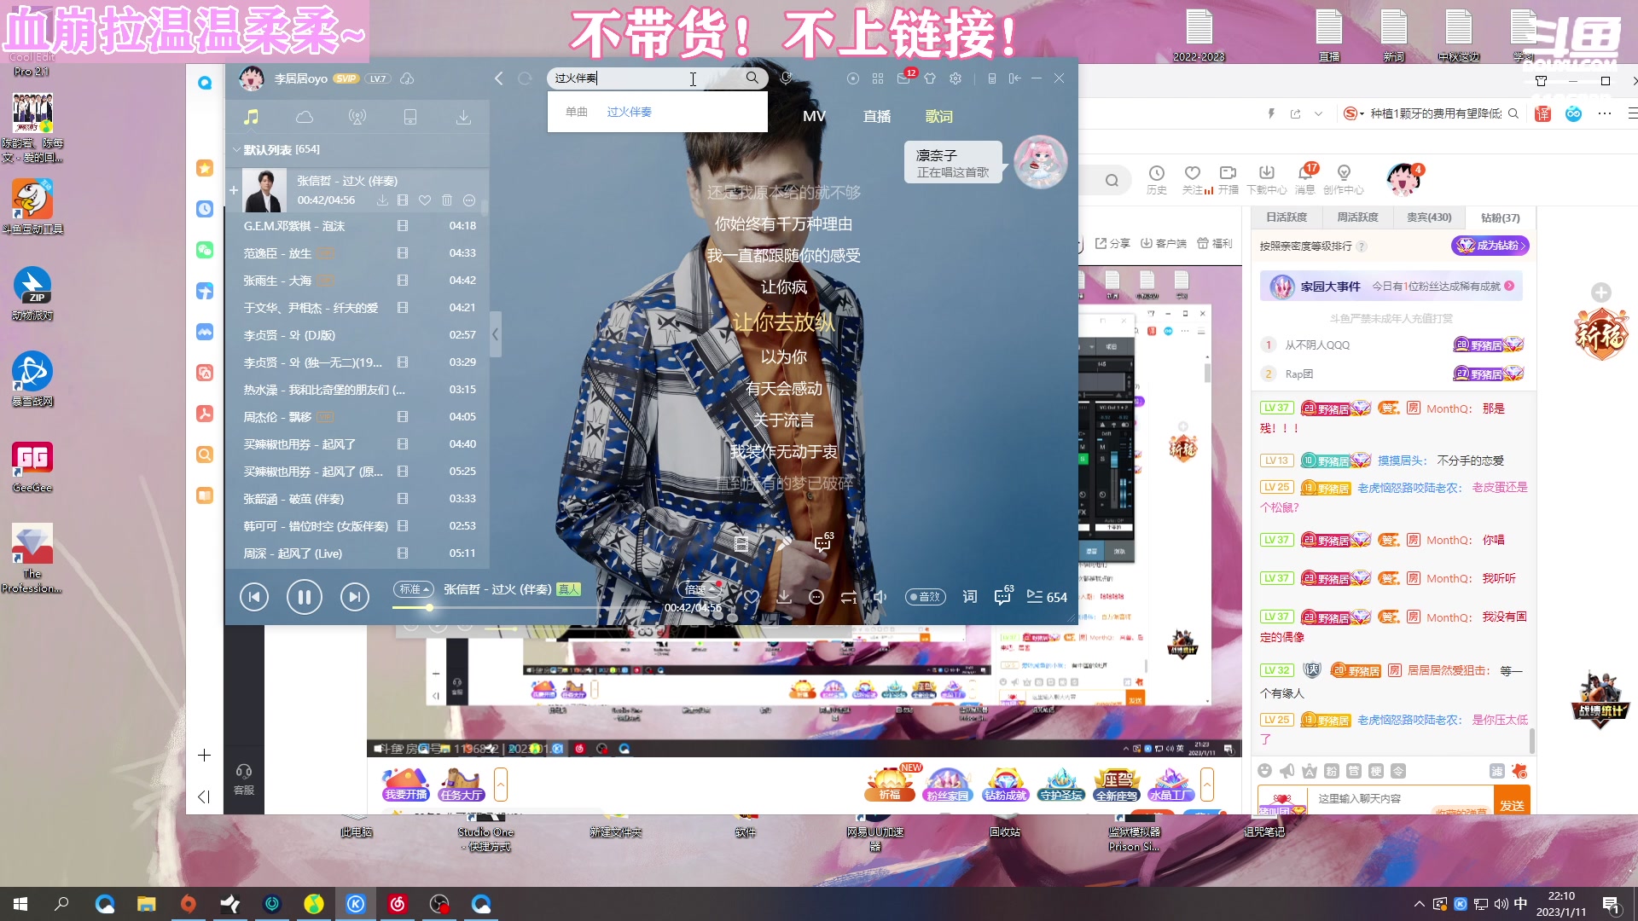Image resolution: width=1638 pixels, height=921 pixels.
Task: Open the 倍速 playback speed dropdown
Action: (x=700, y=589)
